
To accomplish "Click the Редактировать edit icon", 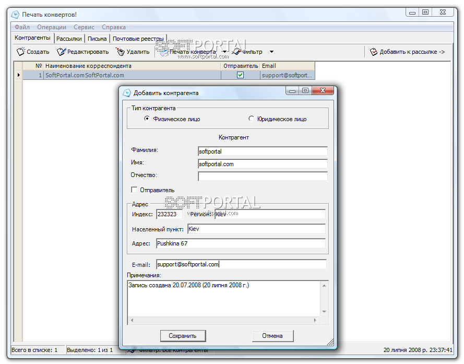I will point(61,52).
